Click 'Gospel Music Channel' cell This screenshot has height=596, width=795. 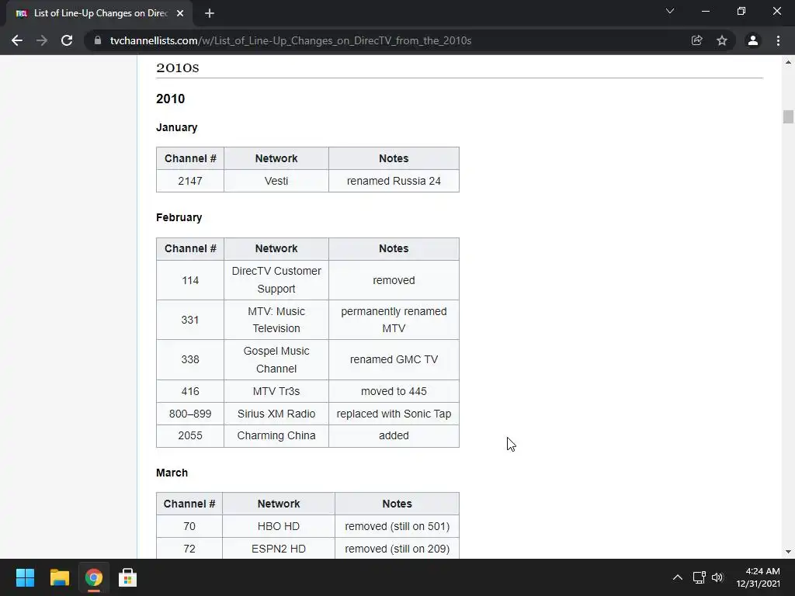point(276,359)
